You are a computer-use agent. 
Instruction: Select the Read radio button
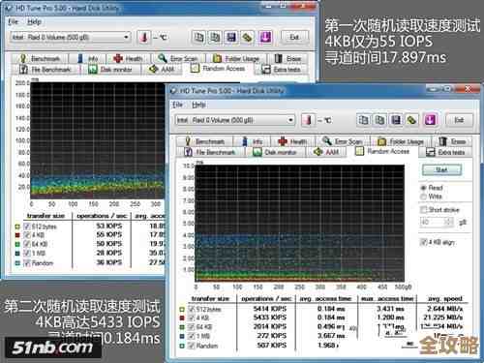(x=424, y=188)
